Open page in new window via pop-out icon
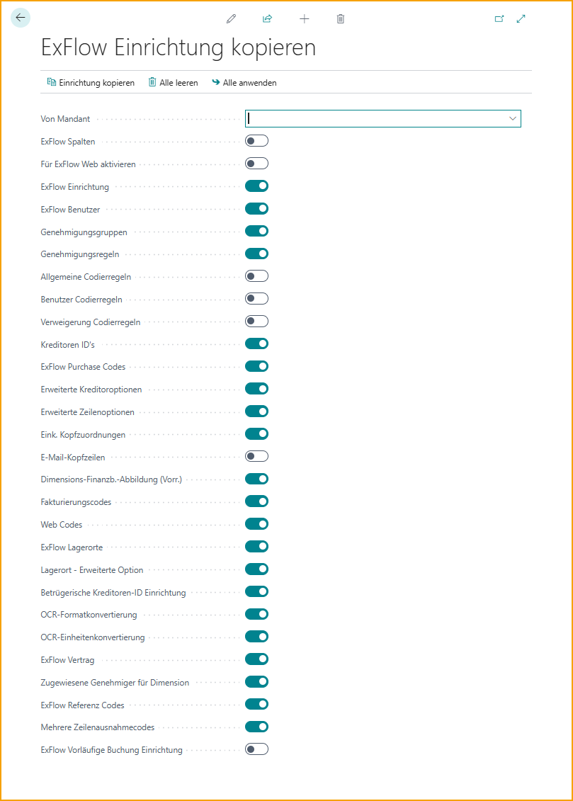The image size is (573, 801). tap(499, 19)
